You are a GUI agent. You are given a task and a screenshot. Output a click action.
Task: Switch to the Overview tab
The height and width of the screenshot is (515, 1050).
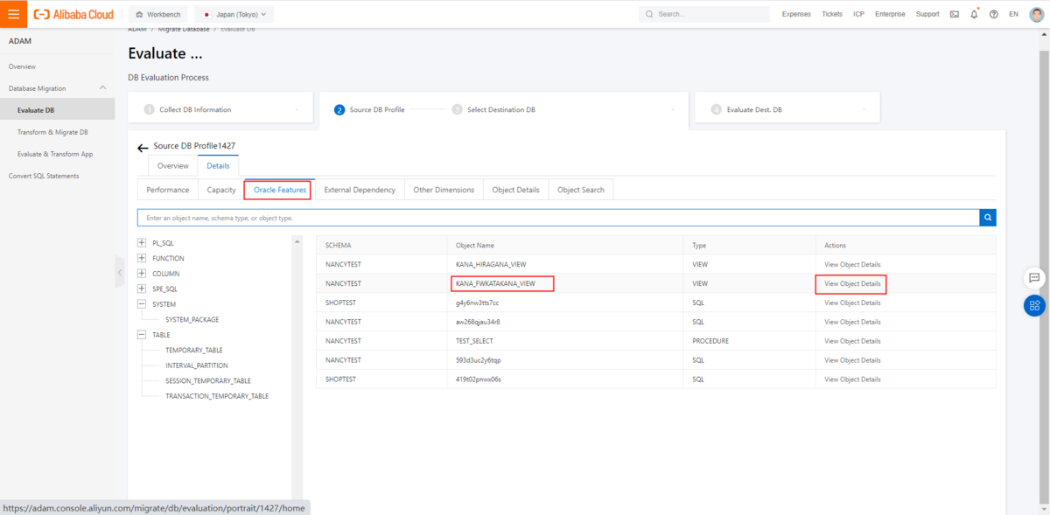click(172, 165)
